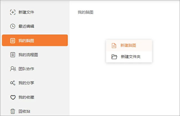Image resolution: width=180 pixels, height=116 pixels.
Task: Click the trash bin icon beside 回收站
Action: (x=13, y=111)
